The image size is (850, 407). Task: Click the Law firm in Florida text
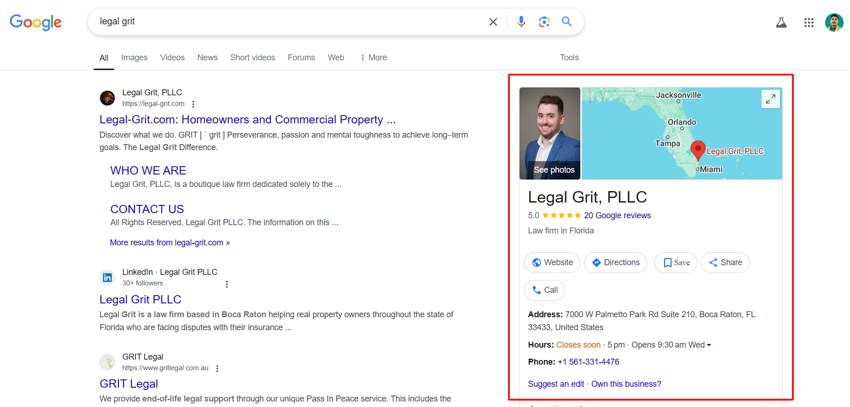[561, 231]
